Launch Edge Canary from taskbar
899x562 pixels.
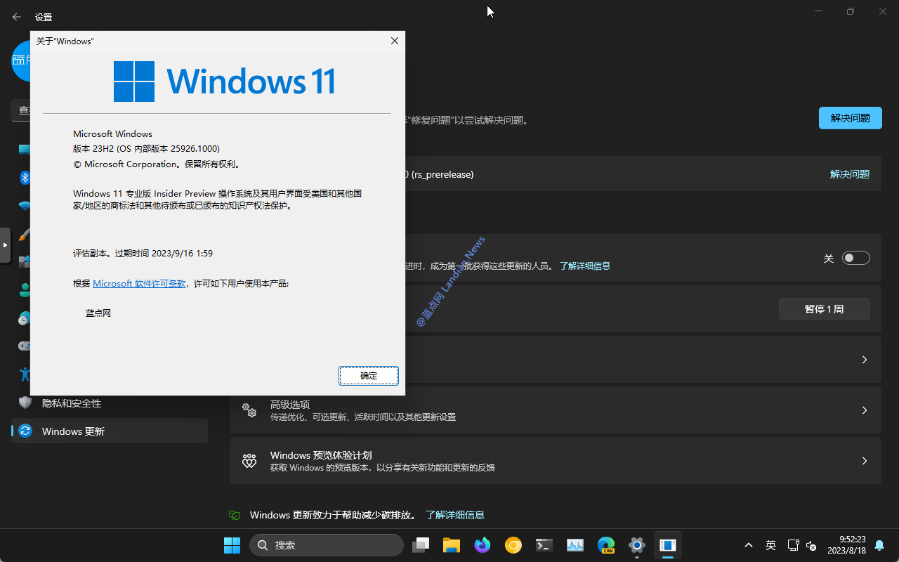click(x=606, y=545)
